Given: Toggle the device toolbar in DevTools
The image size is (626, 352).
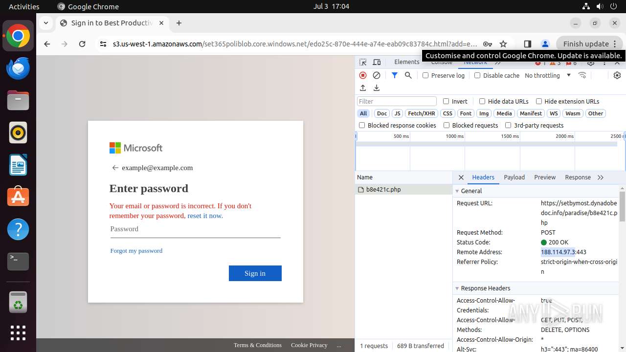Looking at the screenshot, I should pos(377,63).
